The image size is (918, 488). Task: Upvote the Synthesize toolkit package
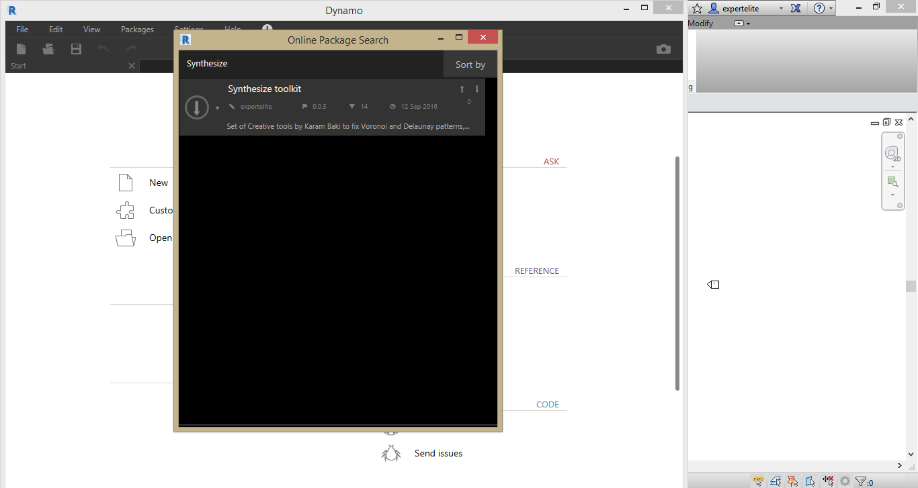[462, 88]
